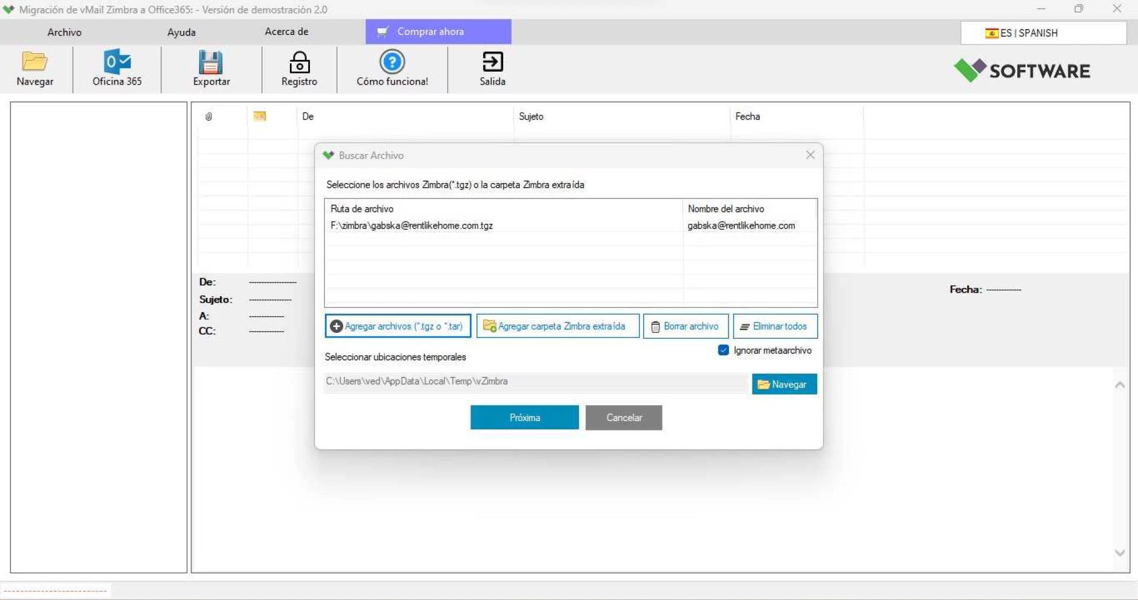Open the Oficina 365 Outlook icon
The width and height of the screenshot is (1138, 600).
coord(117,62)
